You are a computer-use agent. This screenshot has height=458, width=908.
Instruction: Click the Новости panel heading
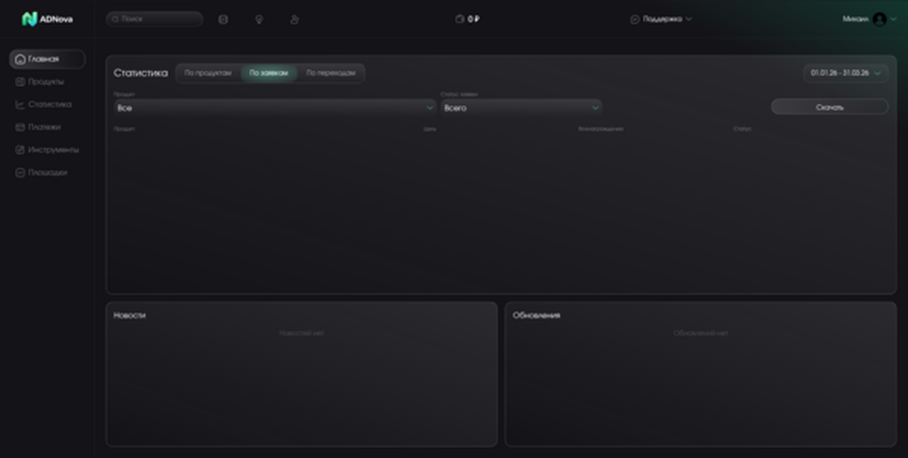pyautogui.click(x=129, y=315)
